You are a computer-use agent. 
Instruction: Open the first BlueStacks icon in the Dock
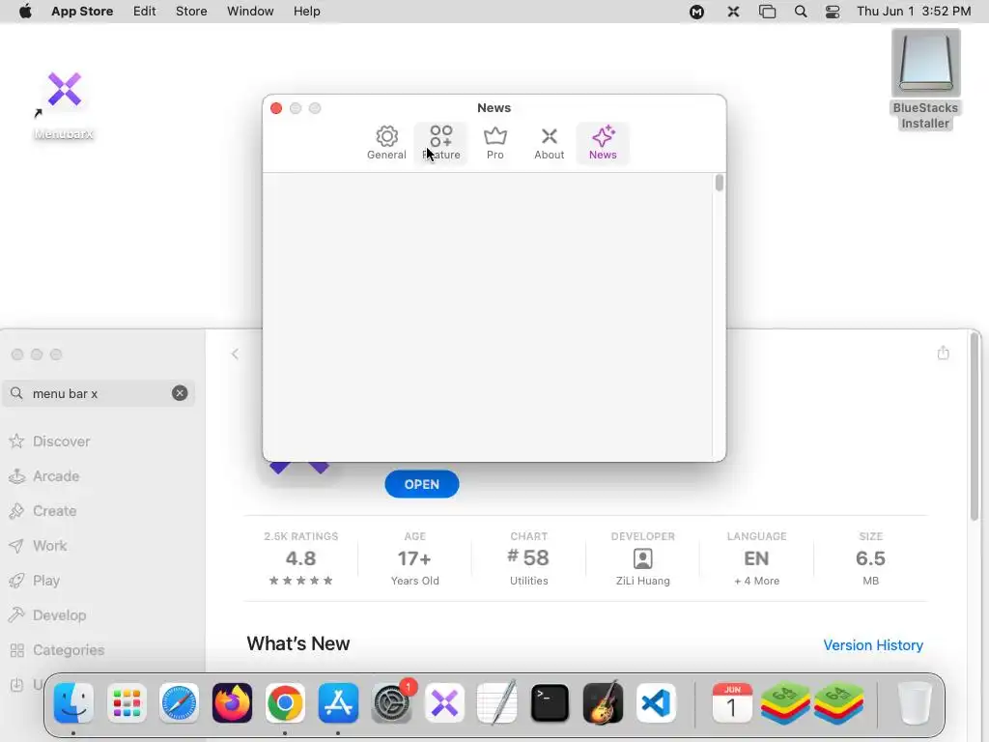pos(785,703)
